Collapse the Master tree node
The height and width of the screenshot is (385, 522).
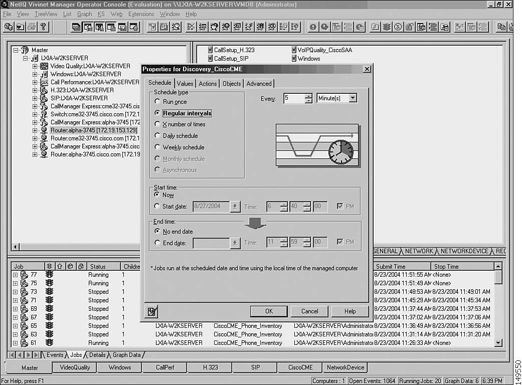tap(16, 50)
